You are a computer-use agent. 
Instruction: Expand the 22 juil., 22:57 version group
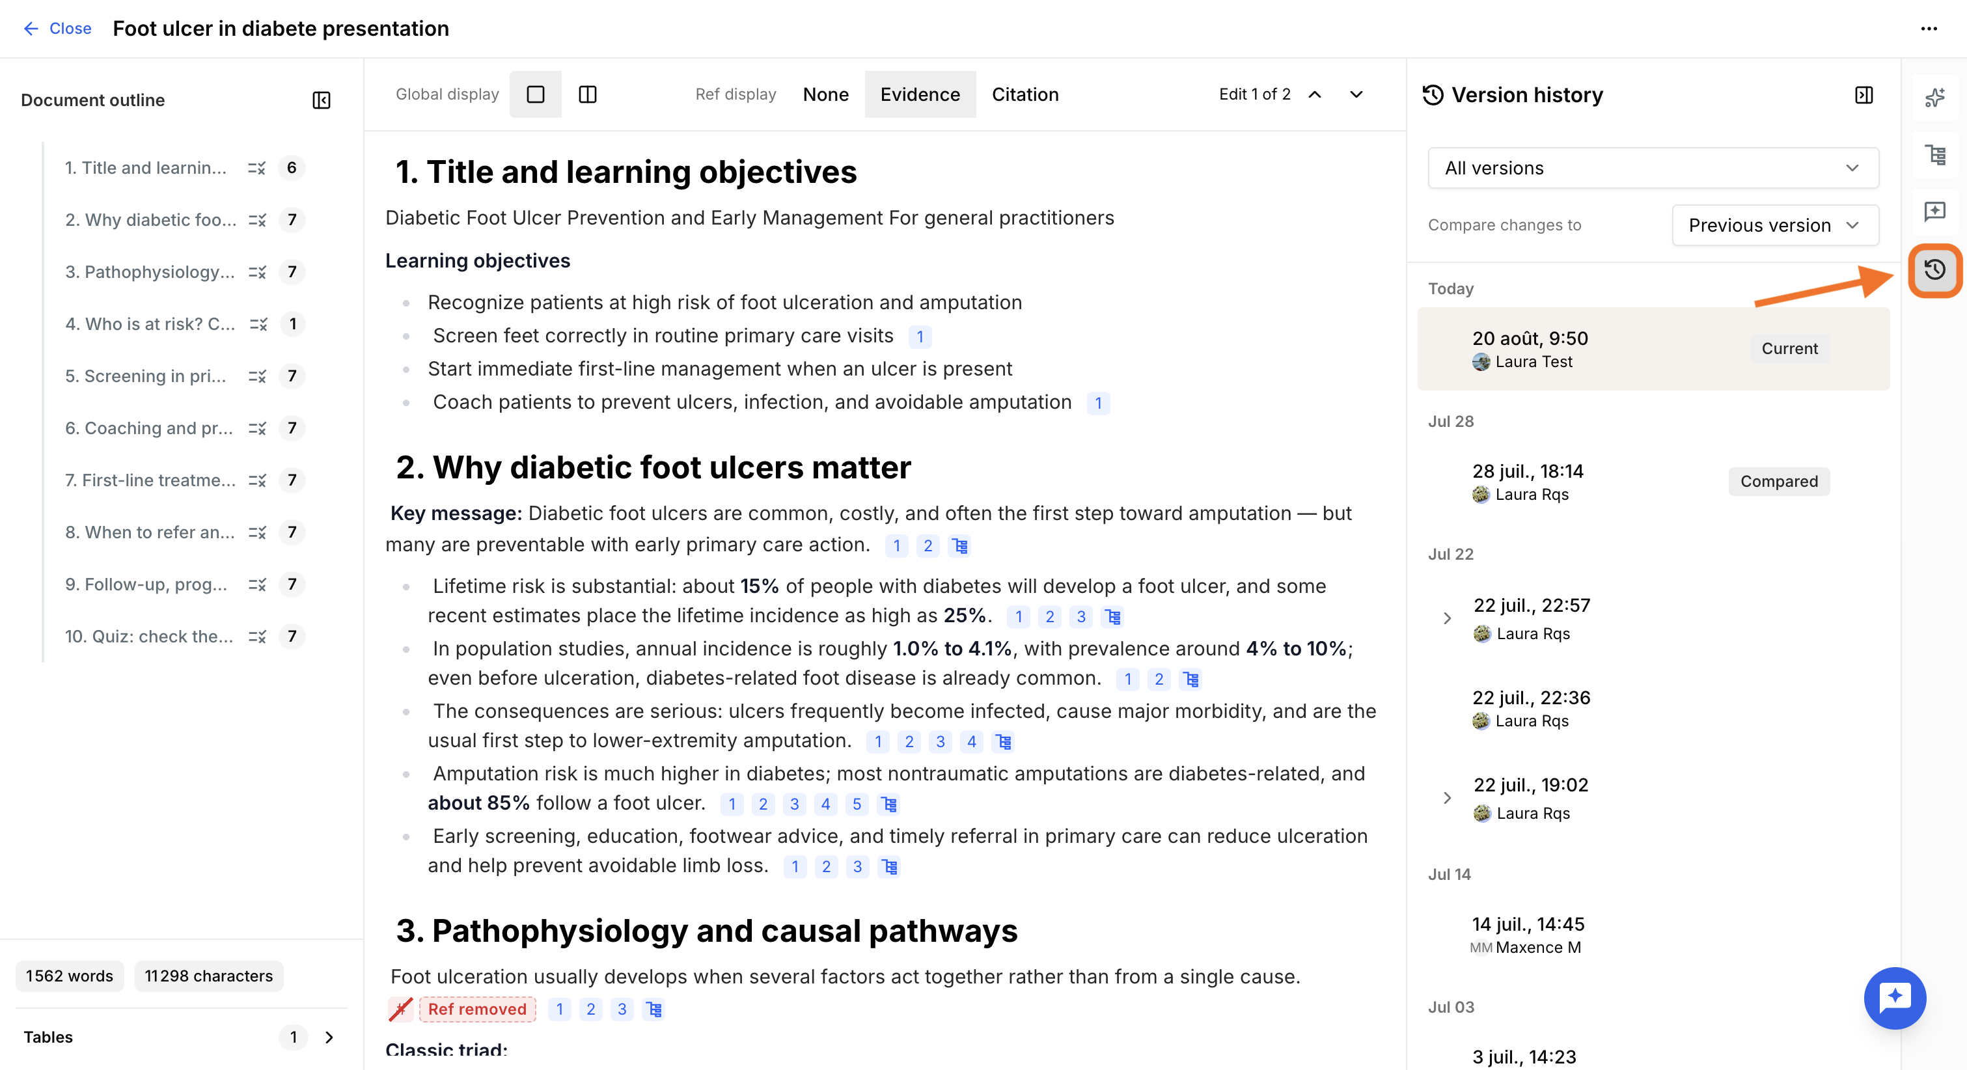click(1447, 618)
